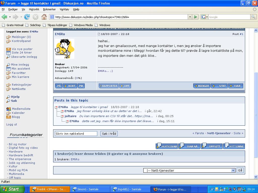Open the HURTIGSVAR quick reply button

[167, 146]
